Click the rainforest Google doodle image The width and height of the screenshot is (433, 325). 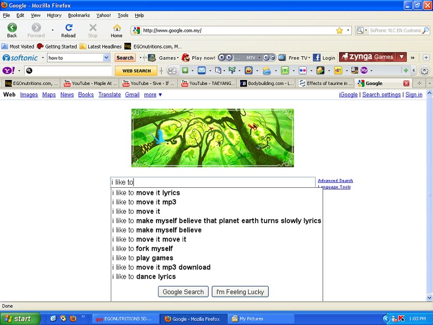[213, 138]
